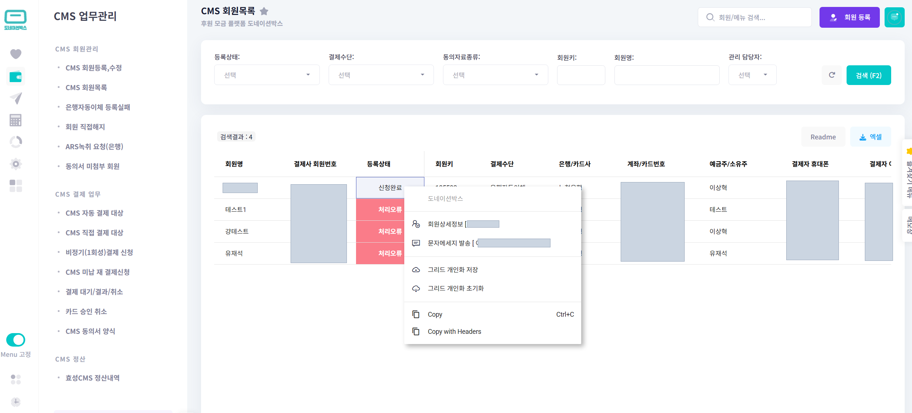Click the 테스트1 member name cell
The height and width of the screenshot is (413, 912).
click(236, 209)
